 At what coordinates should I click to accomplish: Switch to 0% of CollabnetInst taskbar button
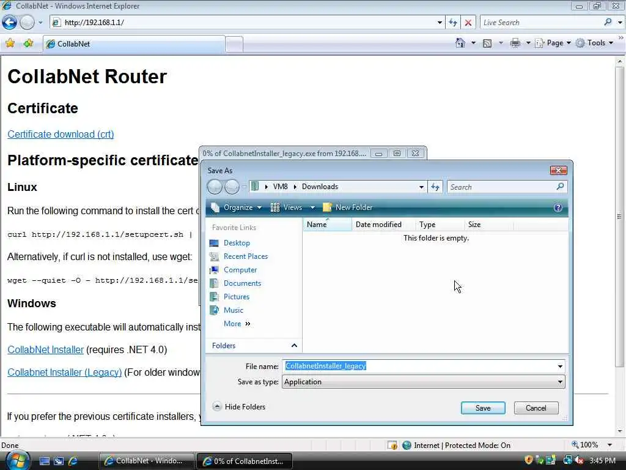[x=245, y=461]
